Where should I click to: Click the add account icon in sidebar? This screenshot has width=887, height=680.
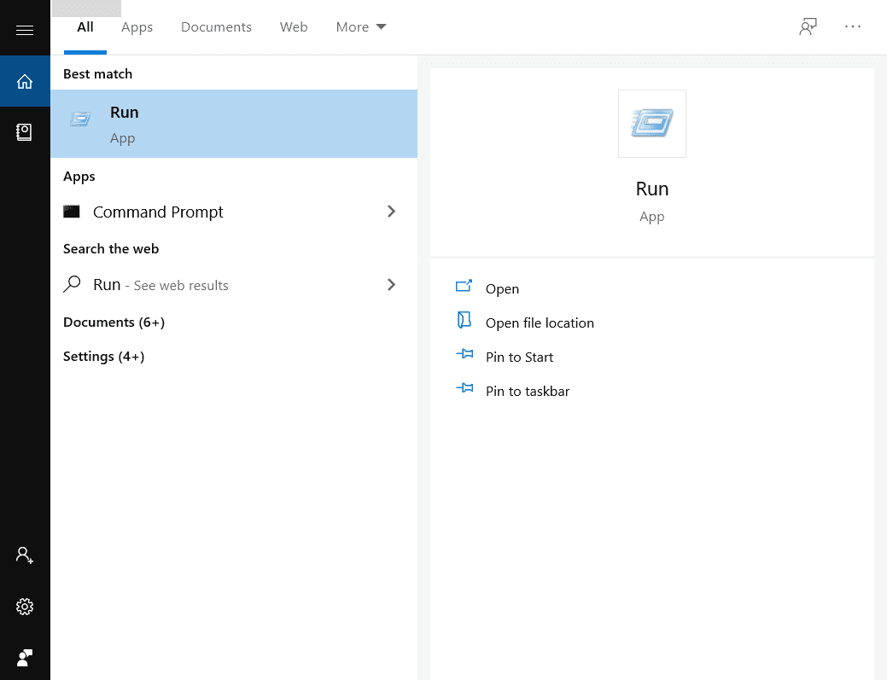[24, 555]
